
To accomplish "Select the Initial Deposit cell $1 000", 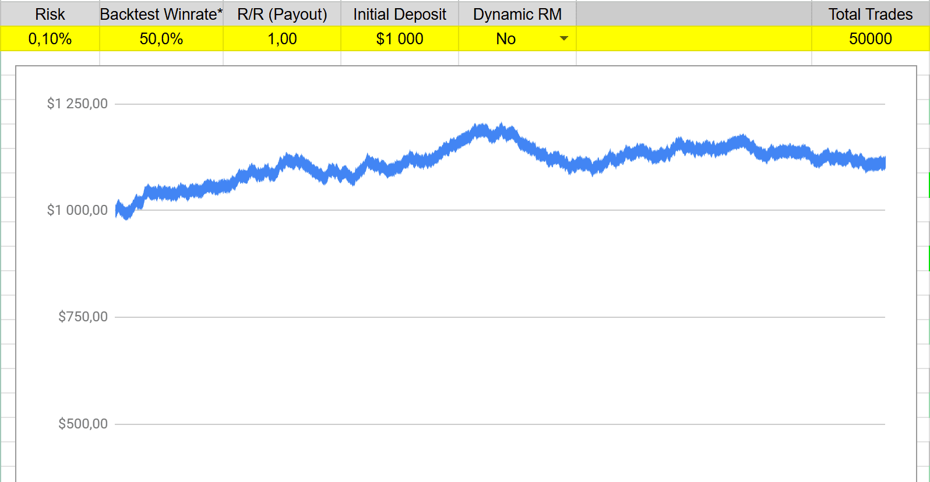I will [400, 39].
